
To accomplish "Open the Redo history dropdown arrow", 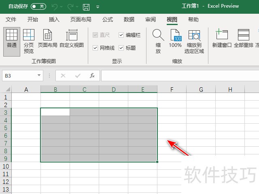I will (77, 7).
